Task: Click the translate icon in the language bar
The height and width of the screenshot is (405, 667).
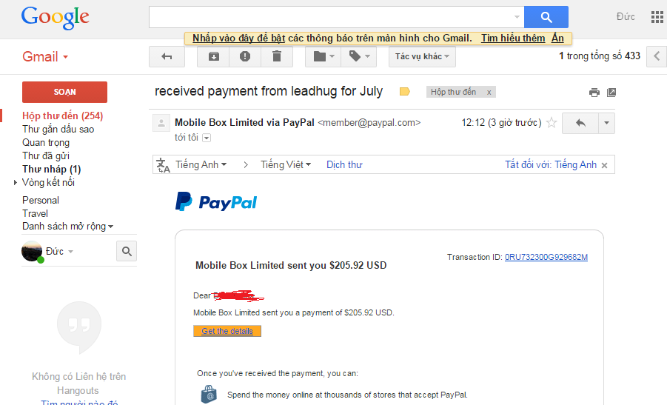Action: click(163, 165)
